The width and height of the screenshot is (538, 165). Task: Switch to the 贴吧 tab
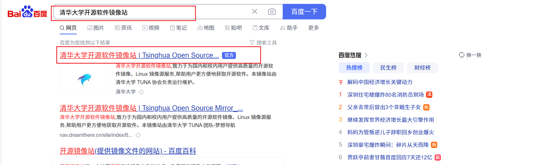[x=233, y=28]
